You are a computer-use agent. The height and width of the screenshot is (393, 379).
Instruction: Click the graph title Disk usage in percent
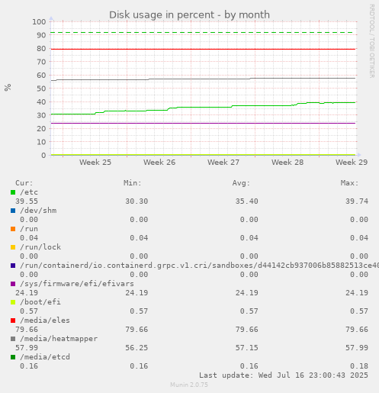click(189, 15)
